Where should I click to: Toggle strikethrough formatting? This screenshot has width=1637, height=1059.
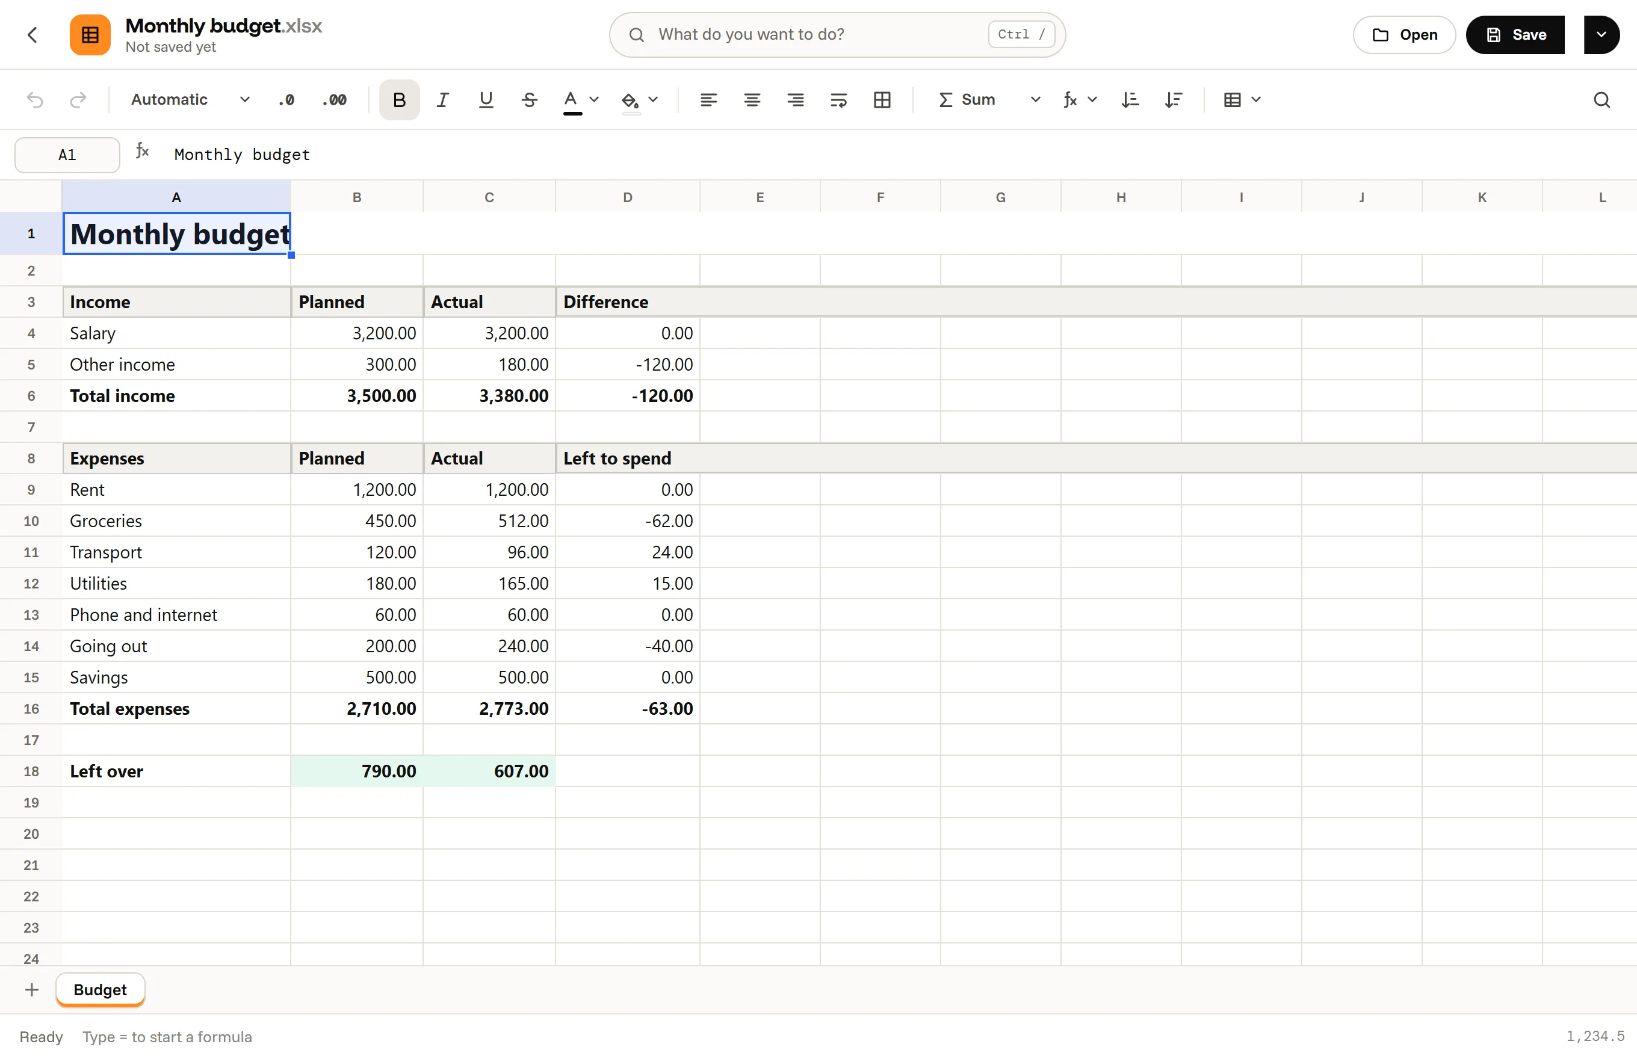pos(529,100)
